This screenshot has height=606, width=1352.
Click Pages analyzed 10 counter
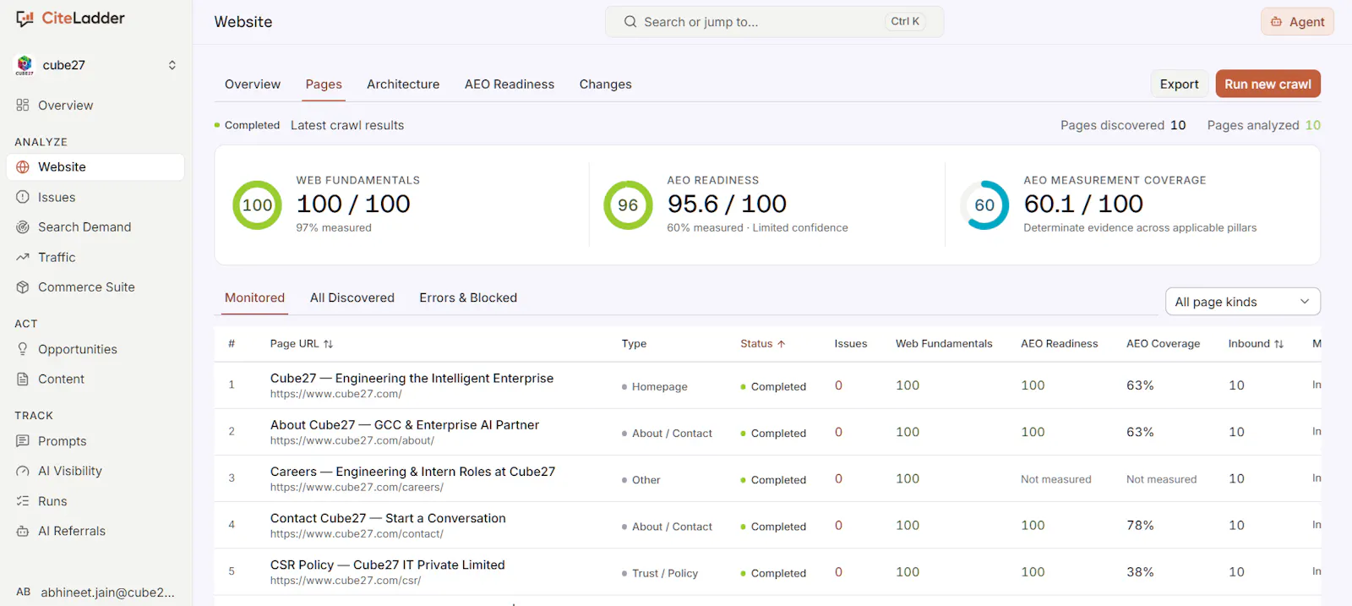pos(1264,125)
